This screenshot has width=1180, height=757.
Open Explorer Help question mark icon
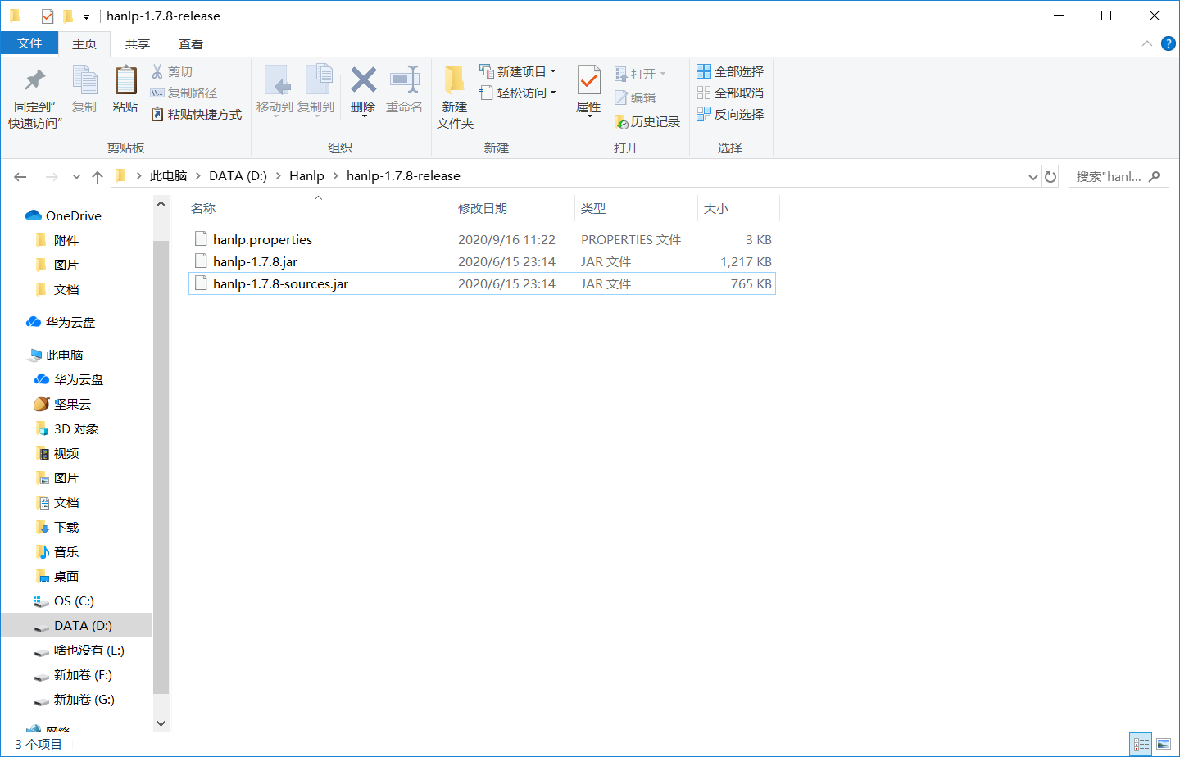tap(1169, 43)
